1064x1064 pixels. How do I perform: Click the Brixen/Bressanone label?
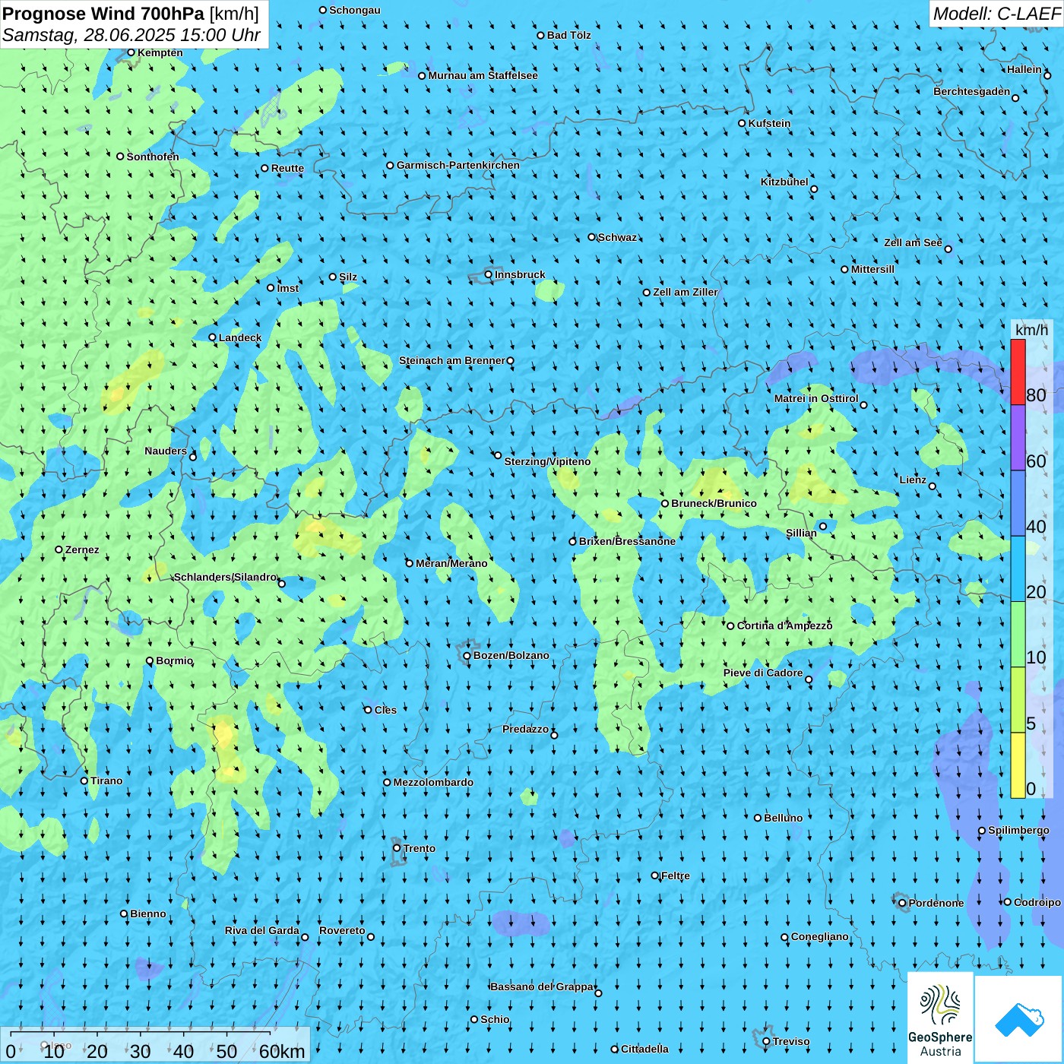pyautogui.click(x=627, y=541)
